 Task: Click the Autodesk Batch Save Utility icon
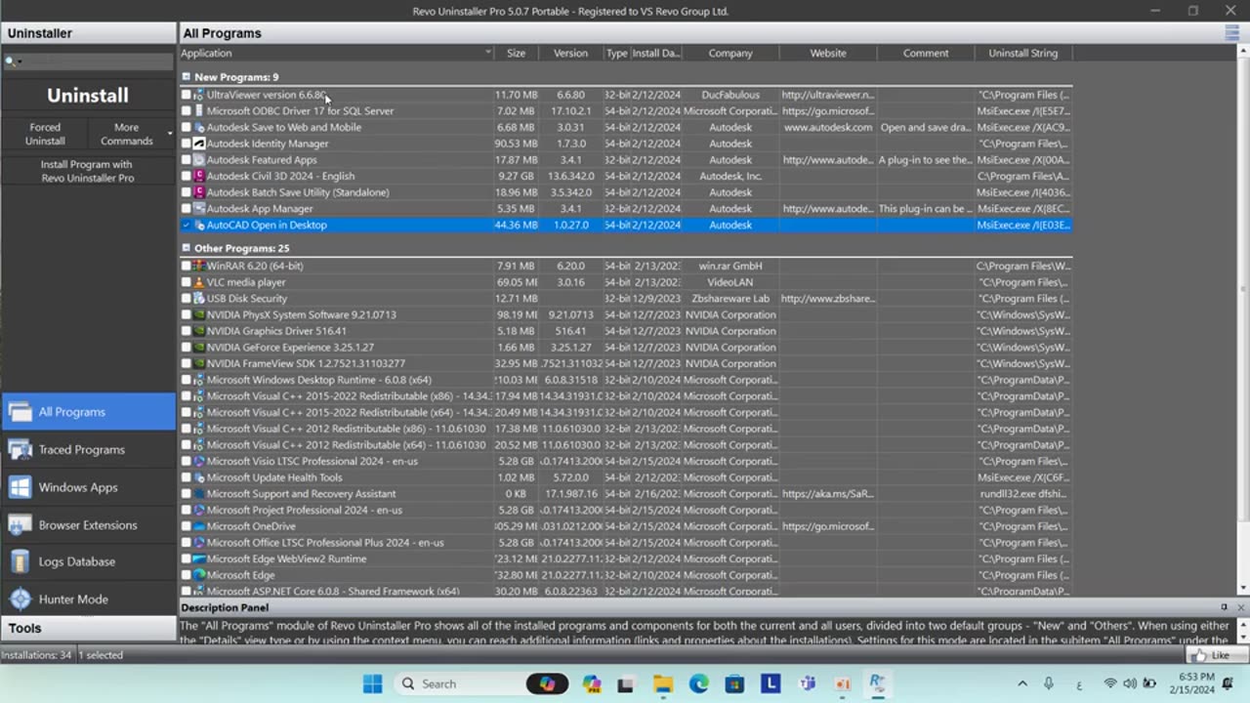click(199, 192)
